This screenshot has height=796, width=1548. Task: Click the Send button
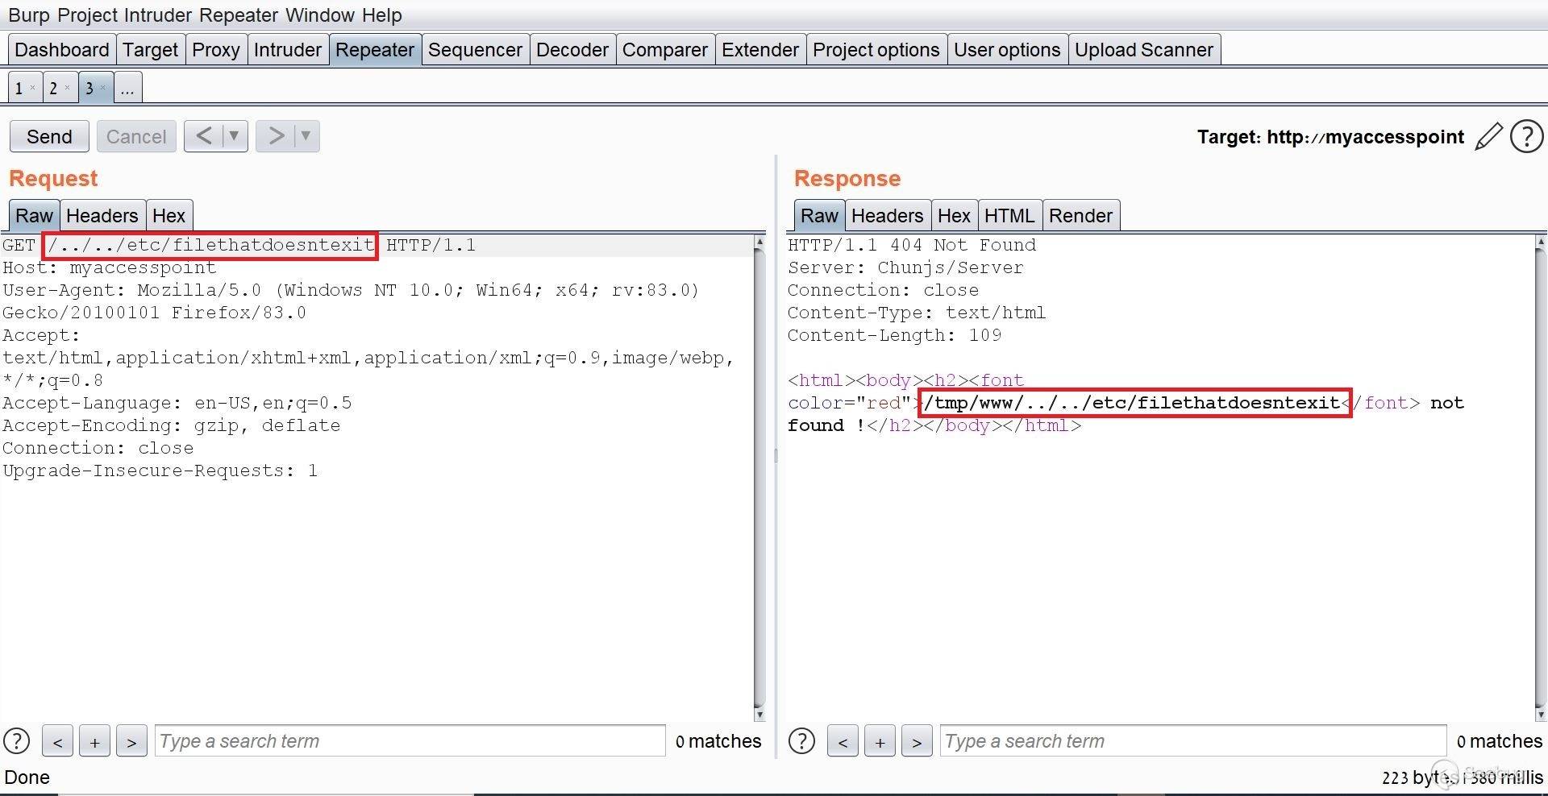49,136
